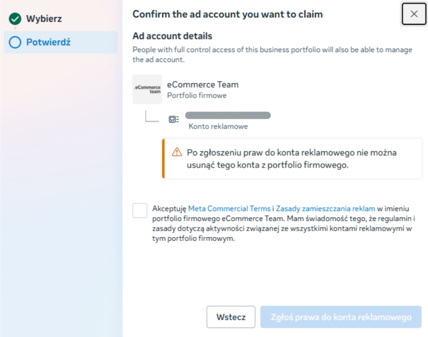Screen dimensions: 428x337
Task: Click the green checkmark beside Wybierz
Action: tap(15, 19)
